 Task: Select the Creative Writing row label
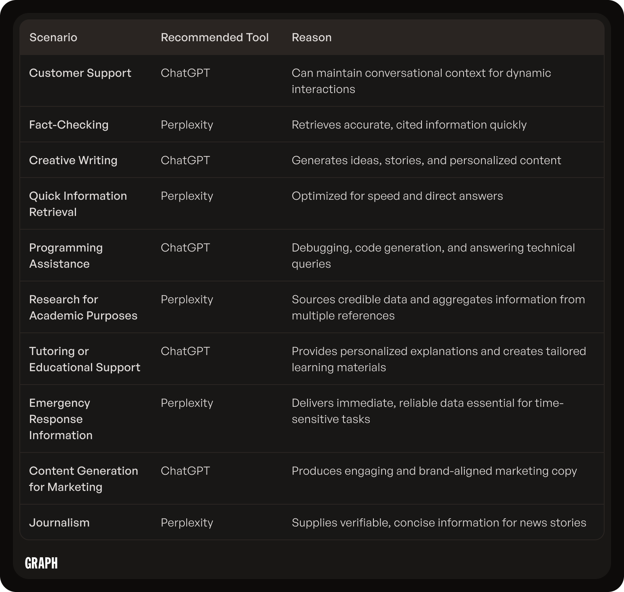tap(73, 160)
